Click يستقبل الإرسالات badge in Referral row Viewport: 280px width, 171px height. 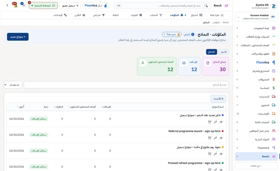[x=39, y=135]
